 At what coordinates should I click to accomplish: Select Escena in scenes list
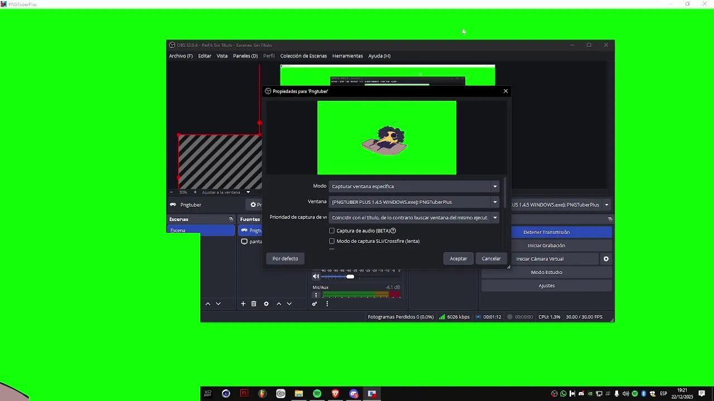[x=201, y=230]
